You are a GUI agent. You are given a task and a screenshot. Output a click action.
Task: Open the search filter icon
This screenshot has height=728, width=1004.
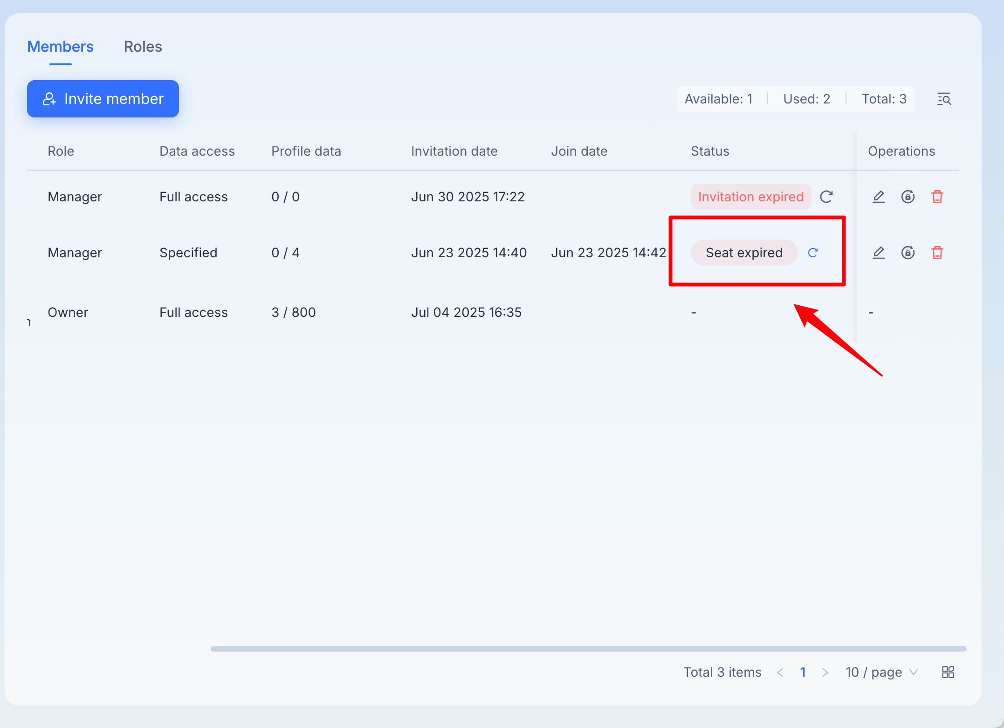click(944, 99)
